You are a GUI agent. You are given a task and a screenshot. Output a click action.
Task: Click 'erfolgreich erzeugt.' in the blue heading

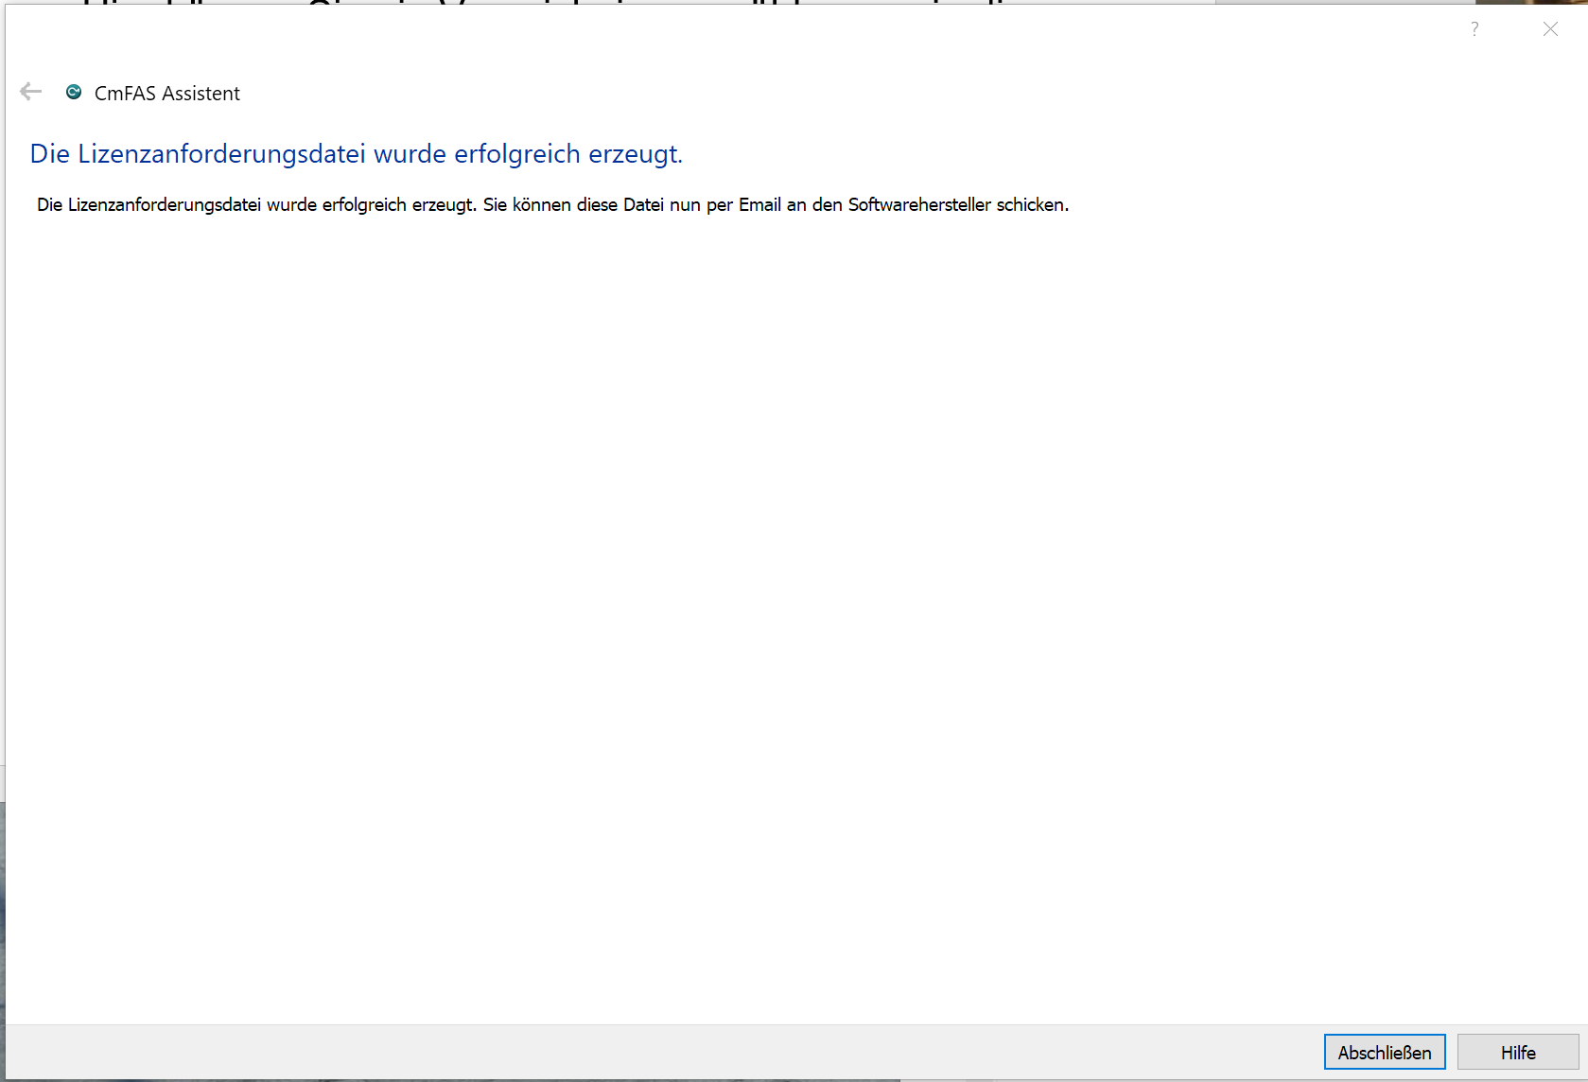click(x=567, y=154)
